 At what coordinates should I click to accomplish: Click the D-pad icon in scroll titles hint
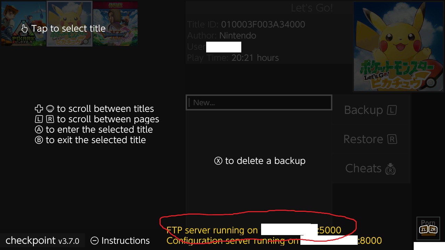click(x=39, y=109)
